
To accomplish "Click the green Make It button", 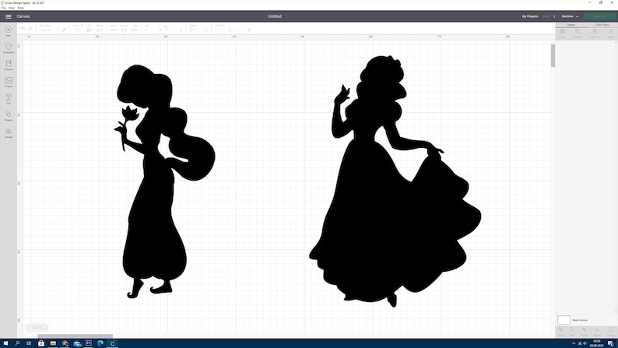I will click(x=599, y=16).
